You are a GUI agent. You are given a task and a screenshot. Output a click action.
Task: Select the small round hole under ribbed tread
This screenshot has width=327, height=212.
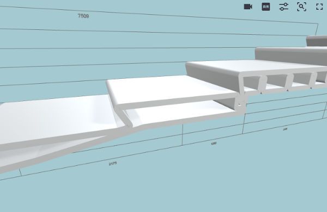tap(240, 105)
